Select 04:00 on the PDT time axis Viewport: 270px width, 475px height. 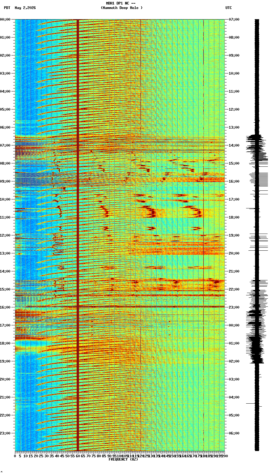pos(5,91)
